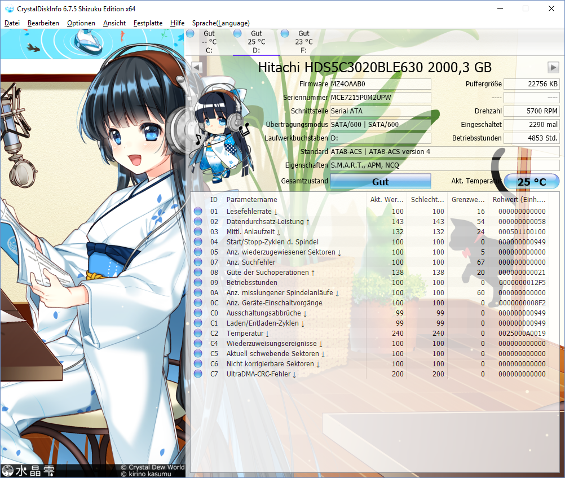The image size is (565, 478).
Task: Select raw value 0025000A0019
Action: point(522,334)
